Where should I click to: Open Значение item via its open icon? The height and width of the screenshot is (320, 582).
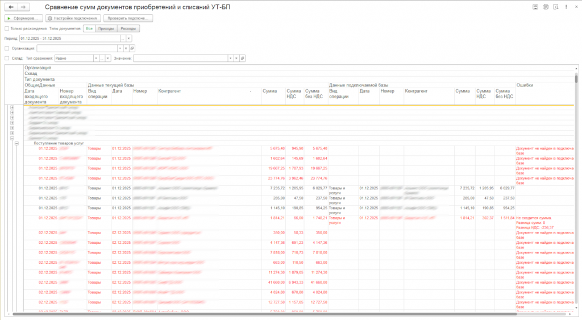tap(242, 59)
